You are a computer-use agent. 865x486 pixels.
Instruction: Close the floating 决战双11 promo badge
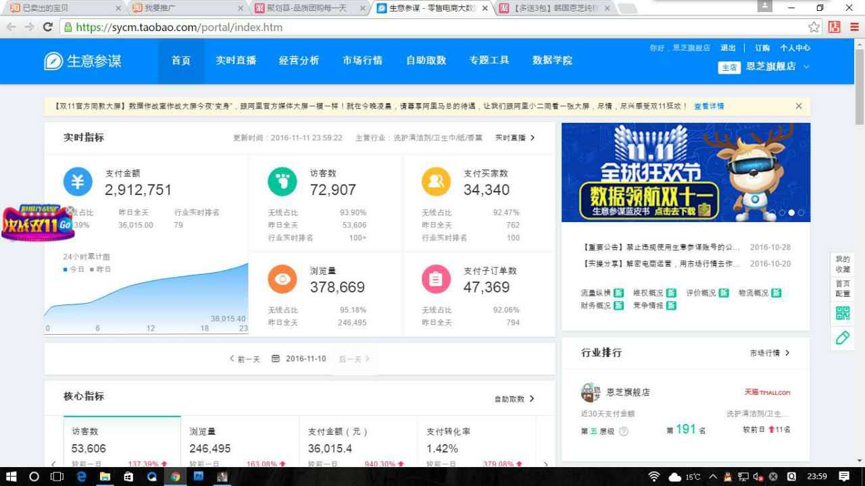click(70, 211)
